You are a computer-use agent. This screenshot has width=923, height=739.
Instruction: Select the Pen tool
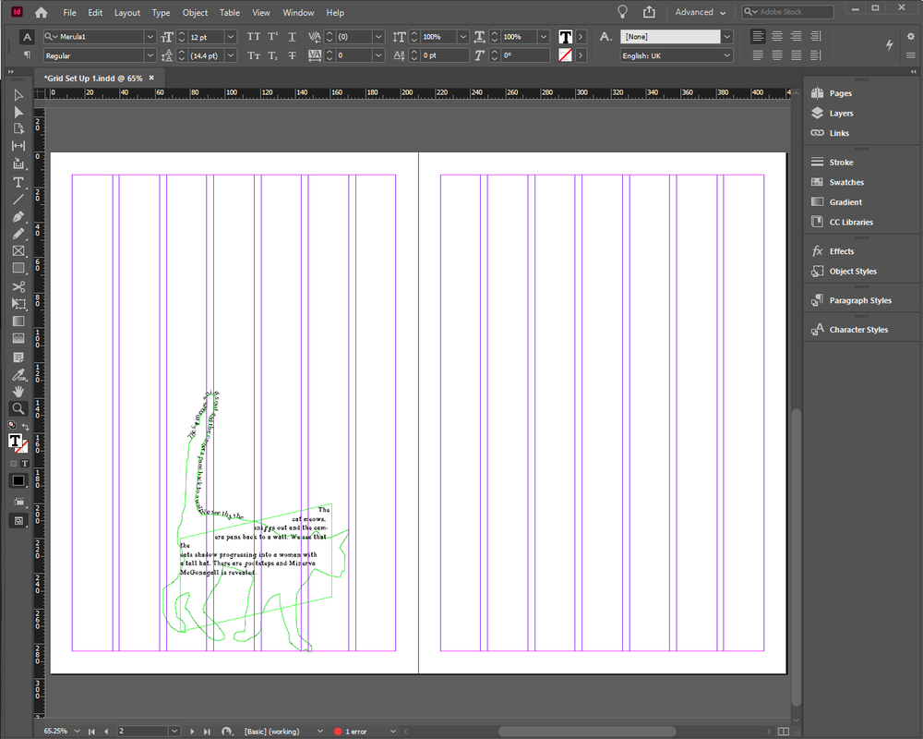tap(18, 216)
